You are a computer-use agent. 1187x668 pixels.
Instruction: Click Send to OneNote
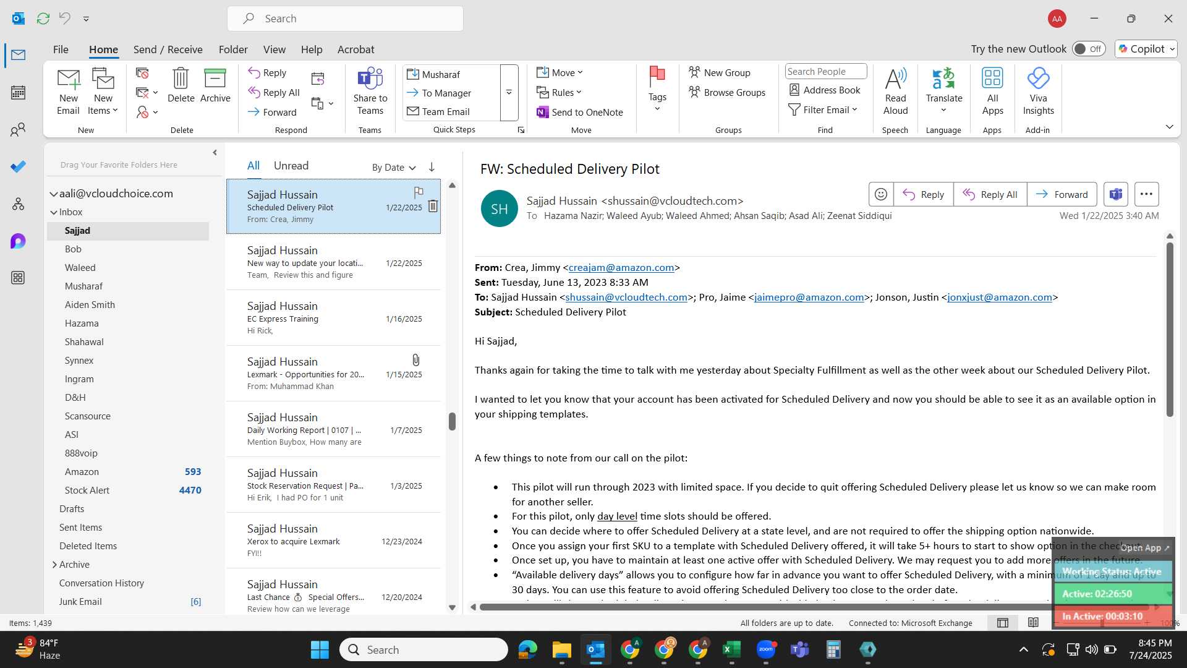click(x=580, y=112)
